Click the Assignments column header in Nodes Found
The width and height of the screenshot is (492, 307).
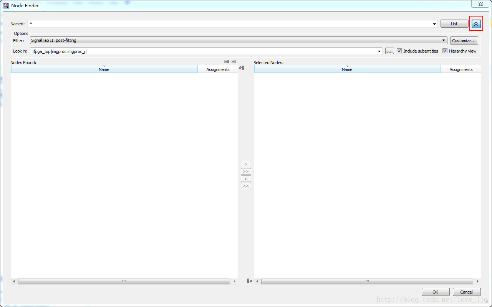pyautogui.click(x=218, y=69)
